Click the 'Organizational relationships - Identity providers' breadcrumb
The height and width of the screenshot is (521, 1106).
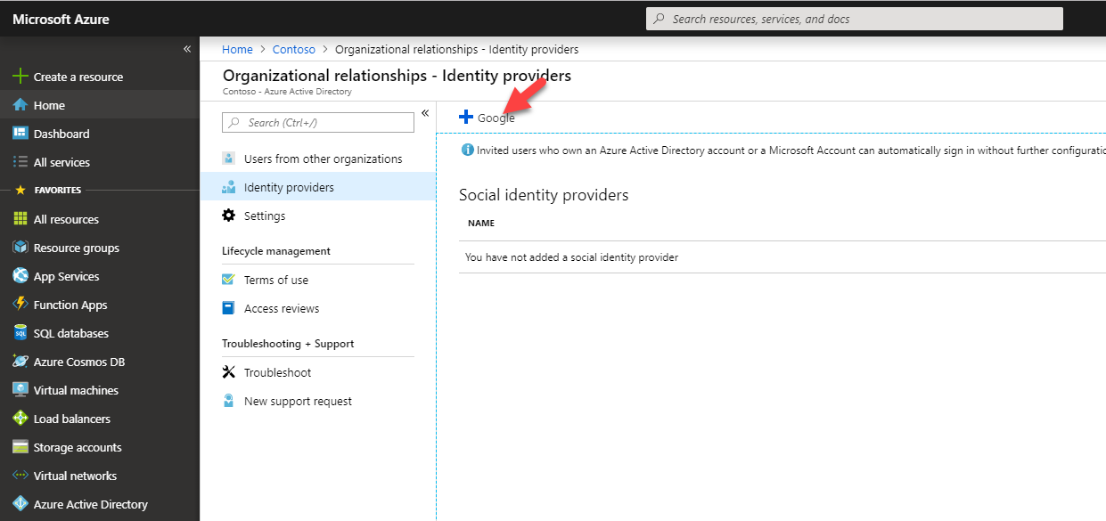[x=456, y=49]
